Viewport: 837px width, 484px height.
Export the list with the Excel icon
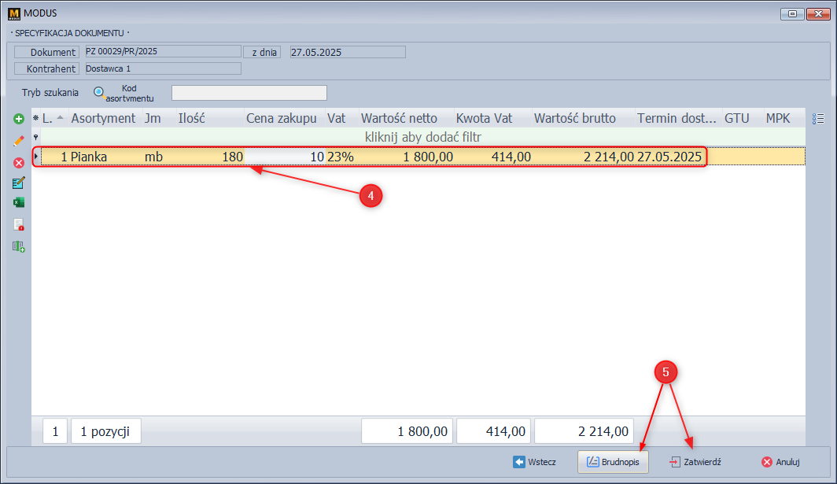[x=19, y=202]
